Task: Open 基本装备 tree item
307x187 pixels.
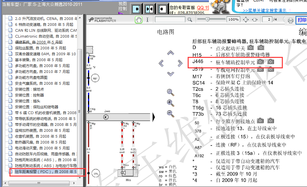Action: pyautogui.click(x=39, y=60)
